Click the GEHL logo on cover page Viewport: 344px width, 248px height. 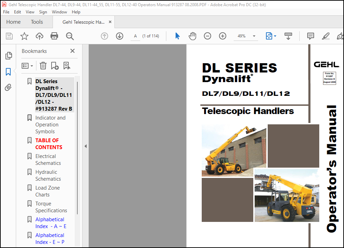(x=327, y=65)
